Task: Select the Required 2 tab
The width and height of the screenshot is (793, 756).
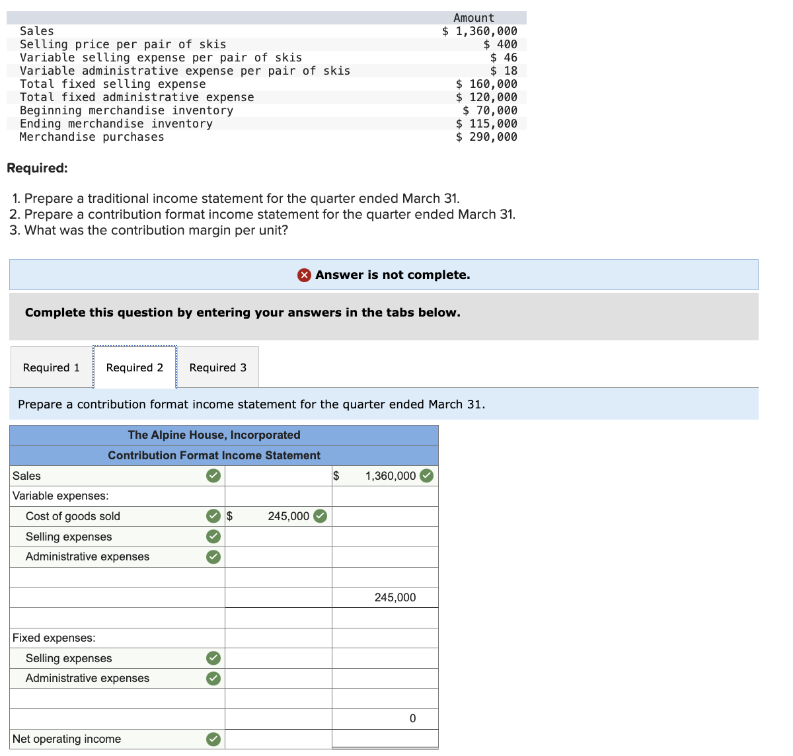Action: coord(135,367)
